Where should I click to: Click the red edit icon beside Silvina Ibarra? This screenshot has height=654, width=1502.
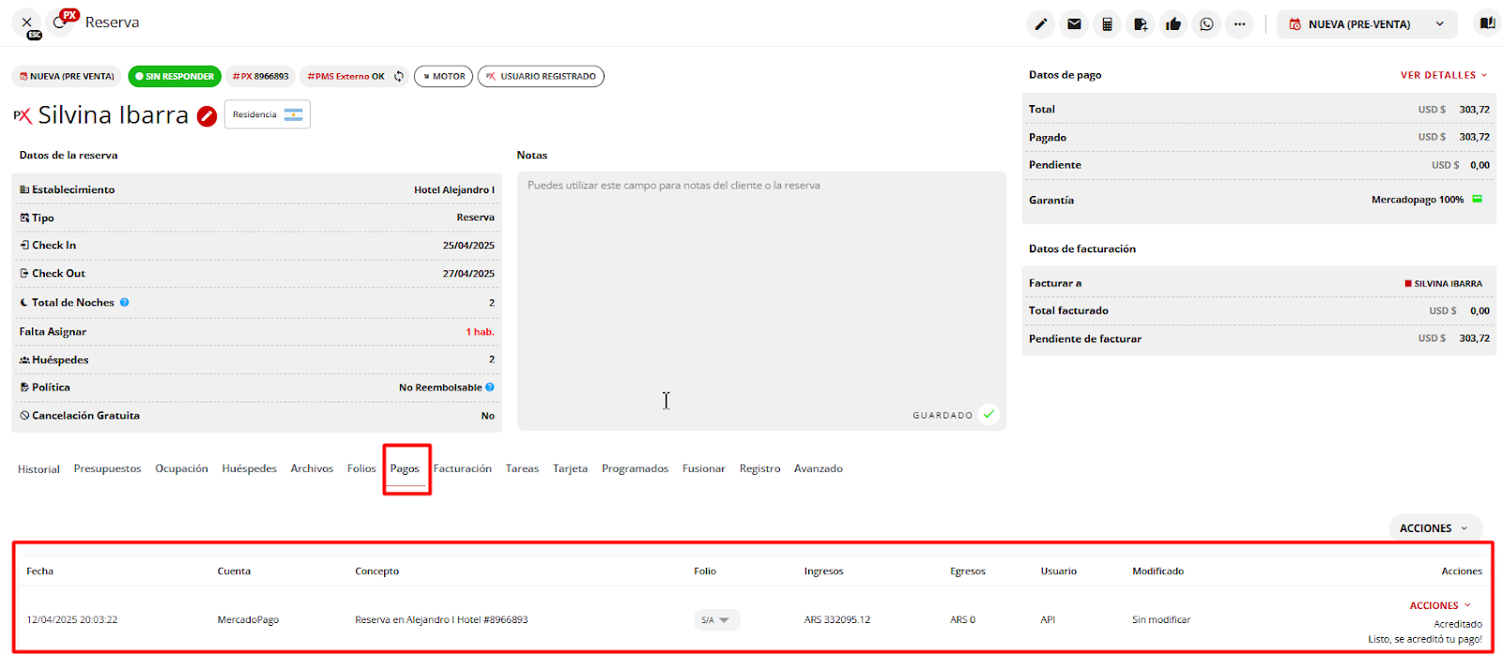point(207,116)
